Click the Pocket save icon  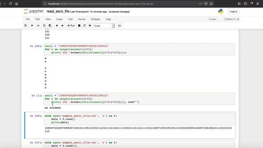click(206, 4)
